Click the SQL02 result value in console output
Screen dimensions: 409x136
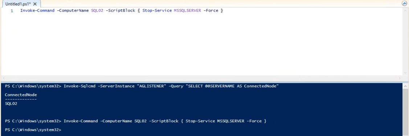[11, 104]
